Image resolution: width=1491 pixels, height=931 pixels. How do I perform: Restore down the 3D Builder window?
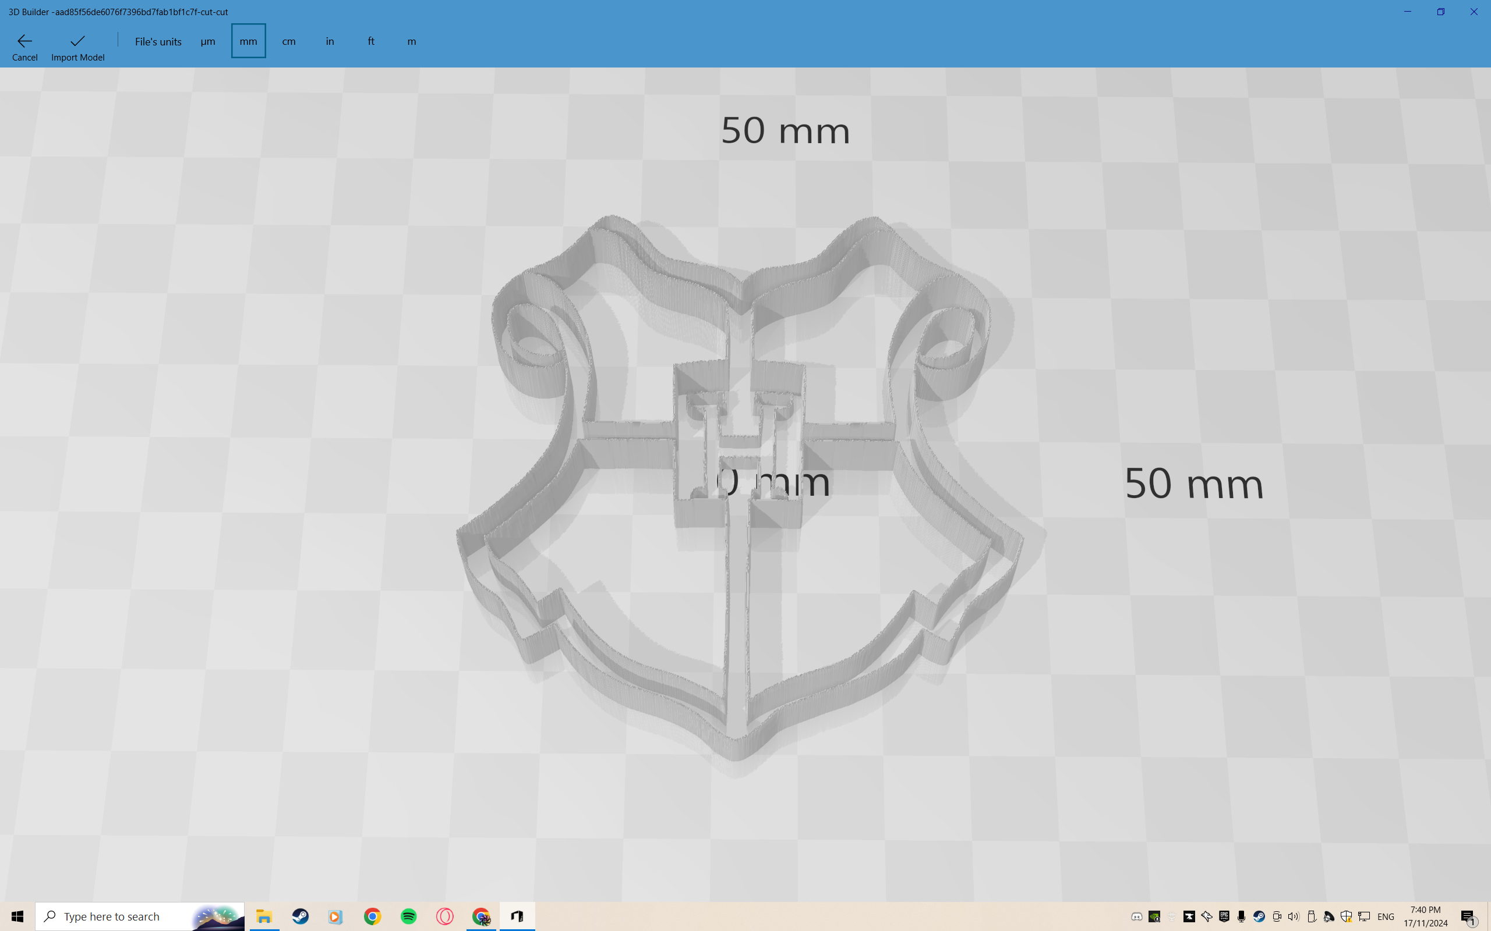(1440, 12)
